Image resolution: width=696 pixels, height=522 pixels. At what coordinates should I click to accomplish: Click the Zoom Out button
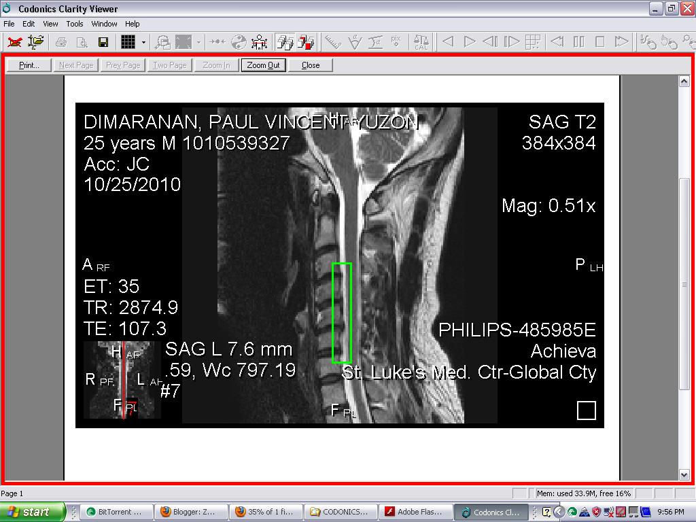point(263,65)
